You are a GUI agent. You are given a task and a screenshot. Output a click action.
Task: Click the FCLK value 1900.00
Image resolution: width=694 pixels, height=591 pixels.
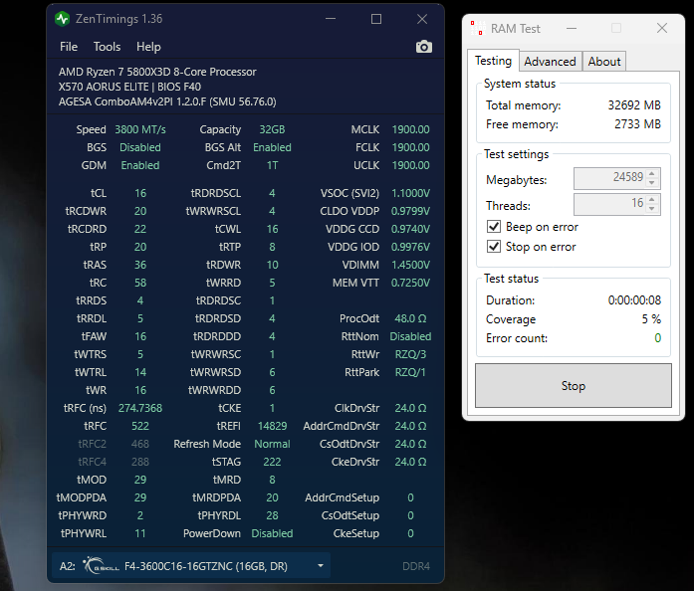point(410,147)
